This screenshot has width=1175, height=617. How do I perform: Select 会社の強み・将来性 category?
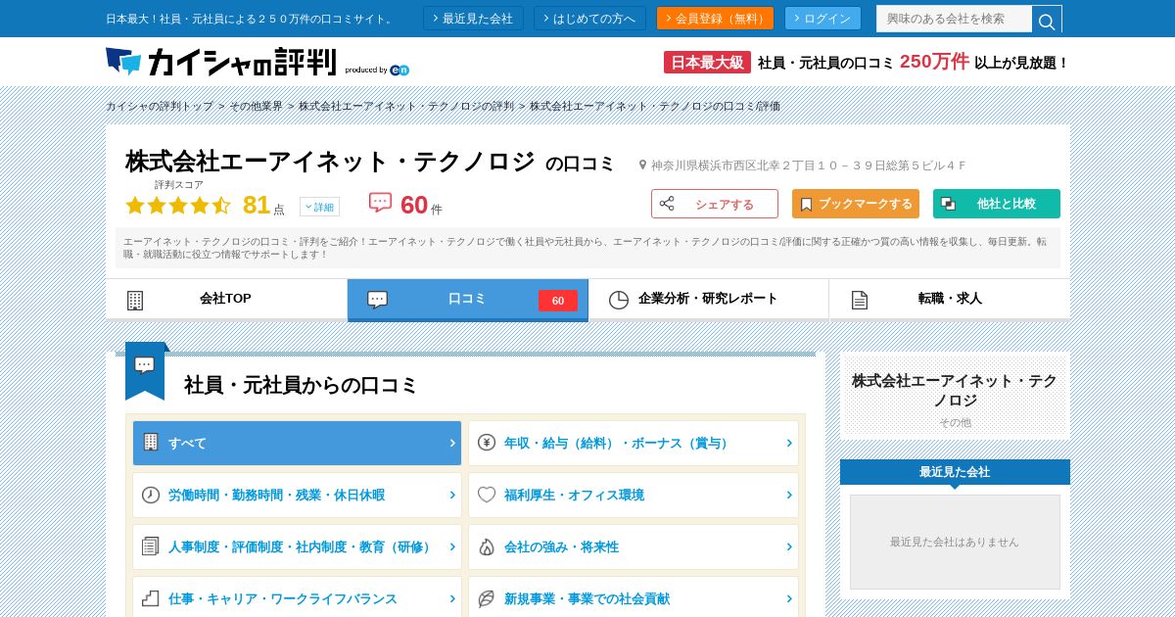coord(634,546)
